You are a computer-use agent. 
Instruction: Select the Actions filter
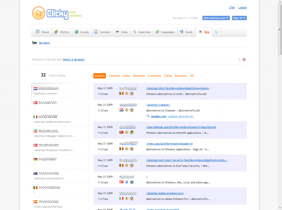click(100, 76)
